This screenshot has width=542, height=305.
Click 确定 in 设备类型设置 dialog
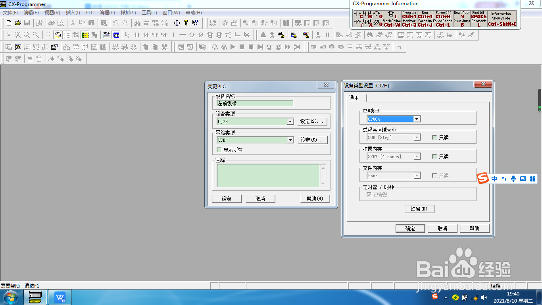(x=410, y=228)
